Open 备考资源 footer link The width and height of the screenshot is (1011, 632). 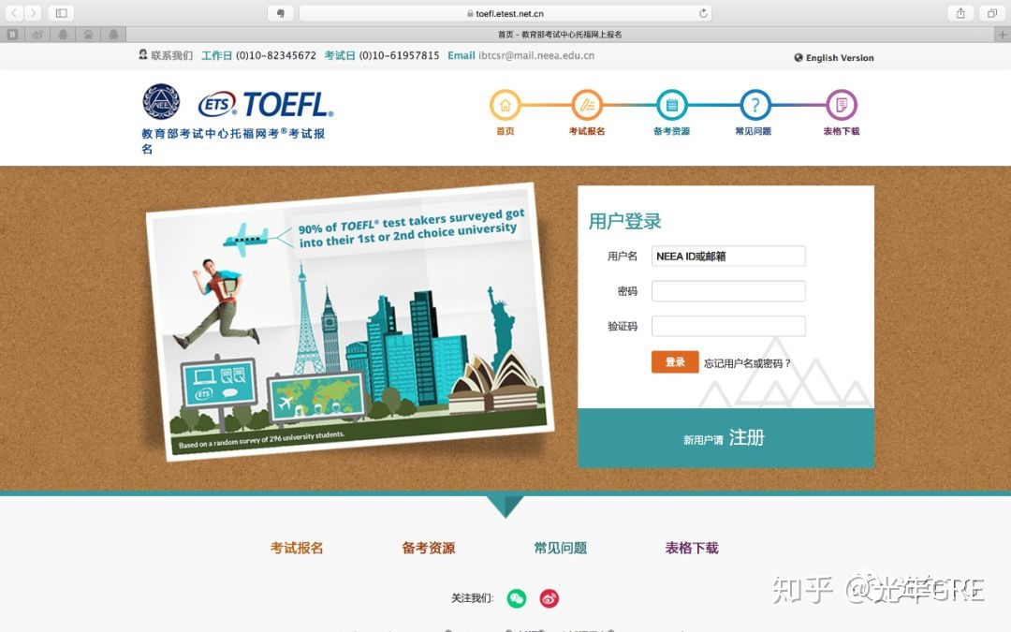tap(428, 548)
